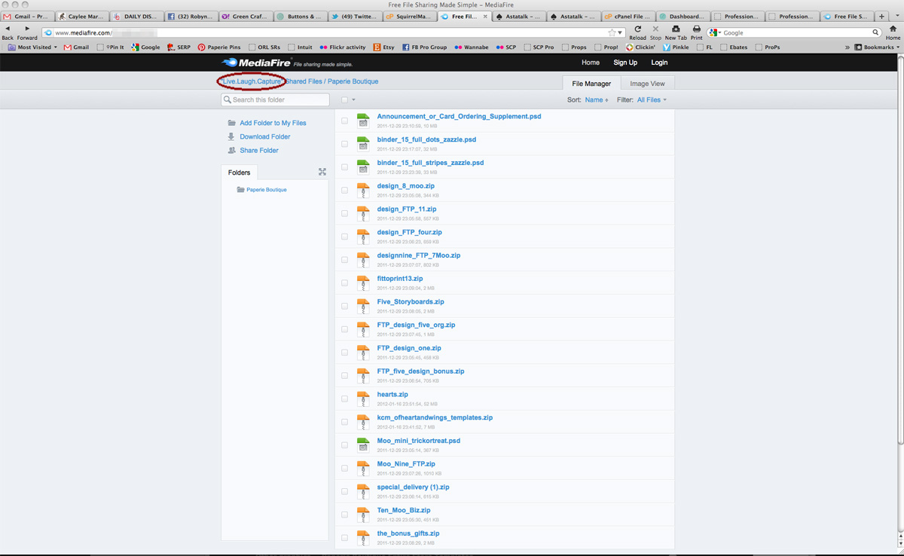Click the zip icon beside hearts.zip
Screen dimensions: 904x556
tap(363, 399)
